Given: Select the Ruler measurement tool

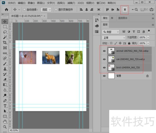Looking at the screenshot, I should (x=5, y=53).
